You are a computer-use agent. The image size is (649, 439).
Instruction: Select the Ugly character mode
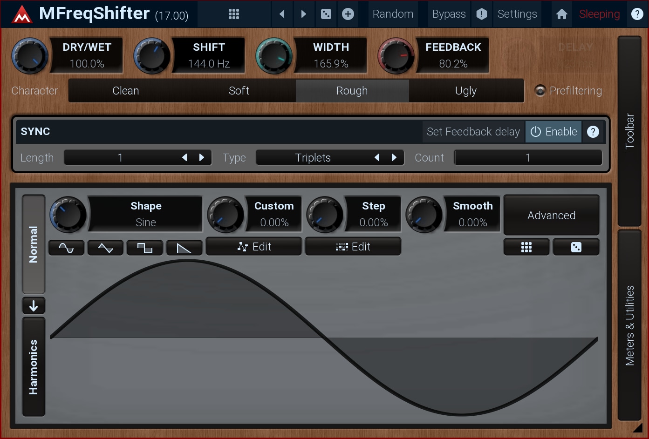click(466, 91)
